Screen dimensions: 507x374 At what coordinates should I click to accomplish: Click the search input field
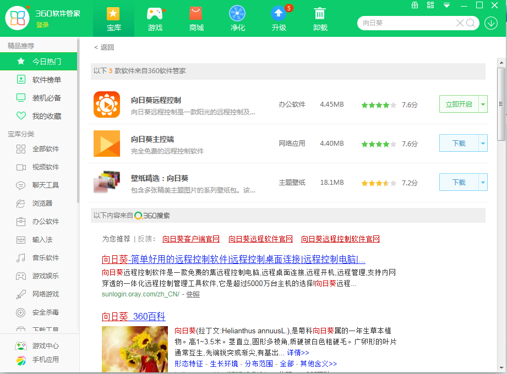click(x=407, y=23)
